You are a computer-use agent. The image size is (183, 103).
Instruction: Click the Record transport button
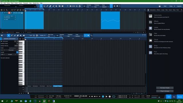pyautogui.click(x=110, y=97)
